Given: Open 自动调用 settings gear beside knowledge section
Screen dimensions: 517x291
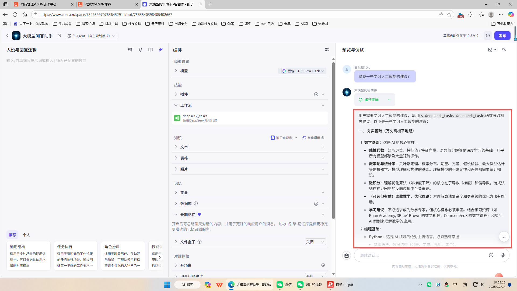Looking at the screenshot, I should click(x=323, y=138).
